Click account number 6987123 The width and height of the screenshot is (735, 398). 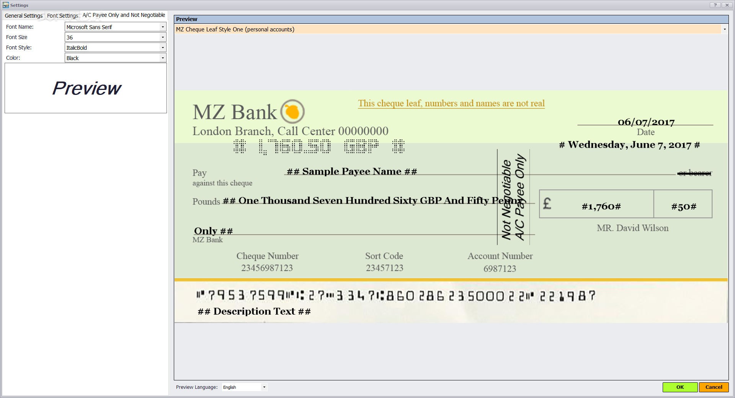pos(500,269)
